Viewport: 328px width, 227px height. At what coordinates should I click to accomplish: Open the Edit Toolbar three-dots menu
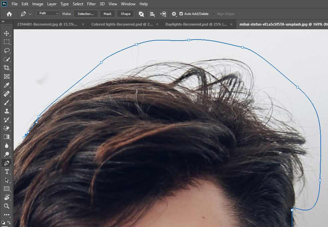tap(7, 215)
